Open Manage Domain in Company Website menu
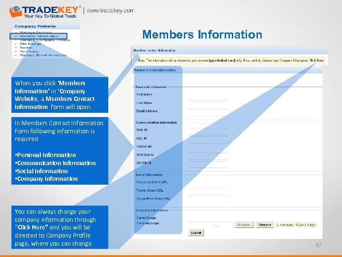This screenshot has height=257, width=342. [x=35, y=32]
